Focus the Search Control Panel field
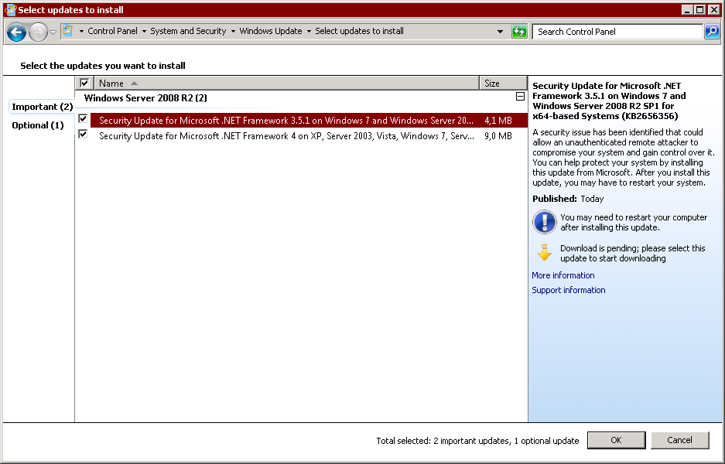This screenshot has width=725, height=464. point(617,32)
